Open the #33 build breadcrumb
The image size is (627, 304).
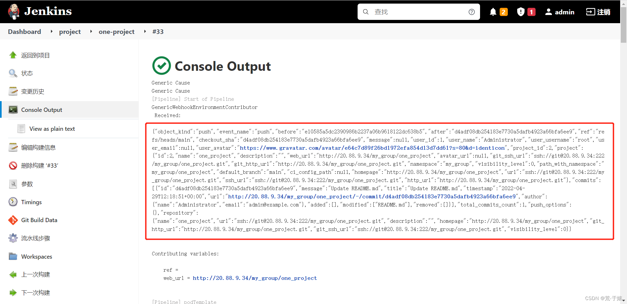pos(158,32)
